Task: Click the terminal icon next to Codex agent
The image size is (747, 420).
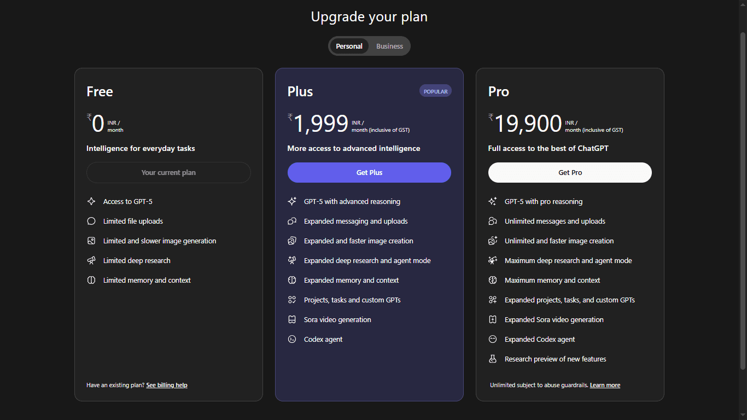Action: point(292,339)
